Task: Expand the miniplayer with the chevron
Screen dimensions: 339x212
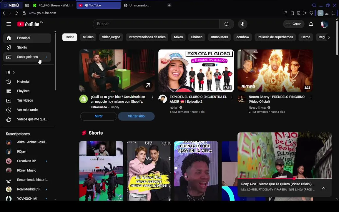Action: click(x=324, y=188)
